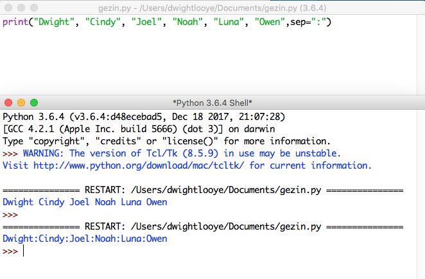Close the Python 3.6.4 Shell window
425x279 pixels.
click(8, 103)
